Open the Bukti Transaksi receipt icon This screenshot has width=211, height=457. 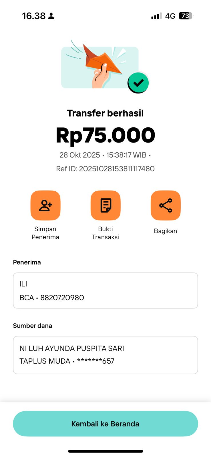pyautogui.click(x=105, y=205)
